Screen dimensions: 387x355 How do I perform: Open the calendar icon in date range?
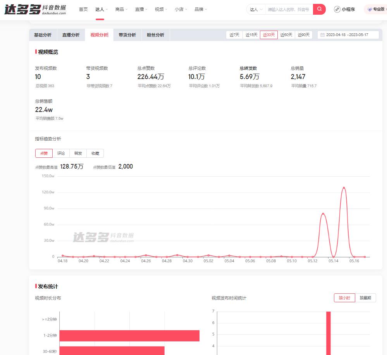pos(322,35)
